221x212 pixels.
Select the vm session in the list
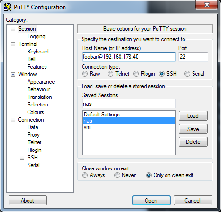pos(129,127)
